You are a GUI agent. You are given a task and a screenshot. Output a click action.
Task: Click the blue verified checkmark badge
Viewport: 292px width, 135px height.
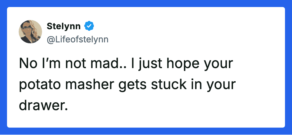click(89, 26)
